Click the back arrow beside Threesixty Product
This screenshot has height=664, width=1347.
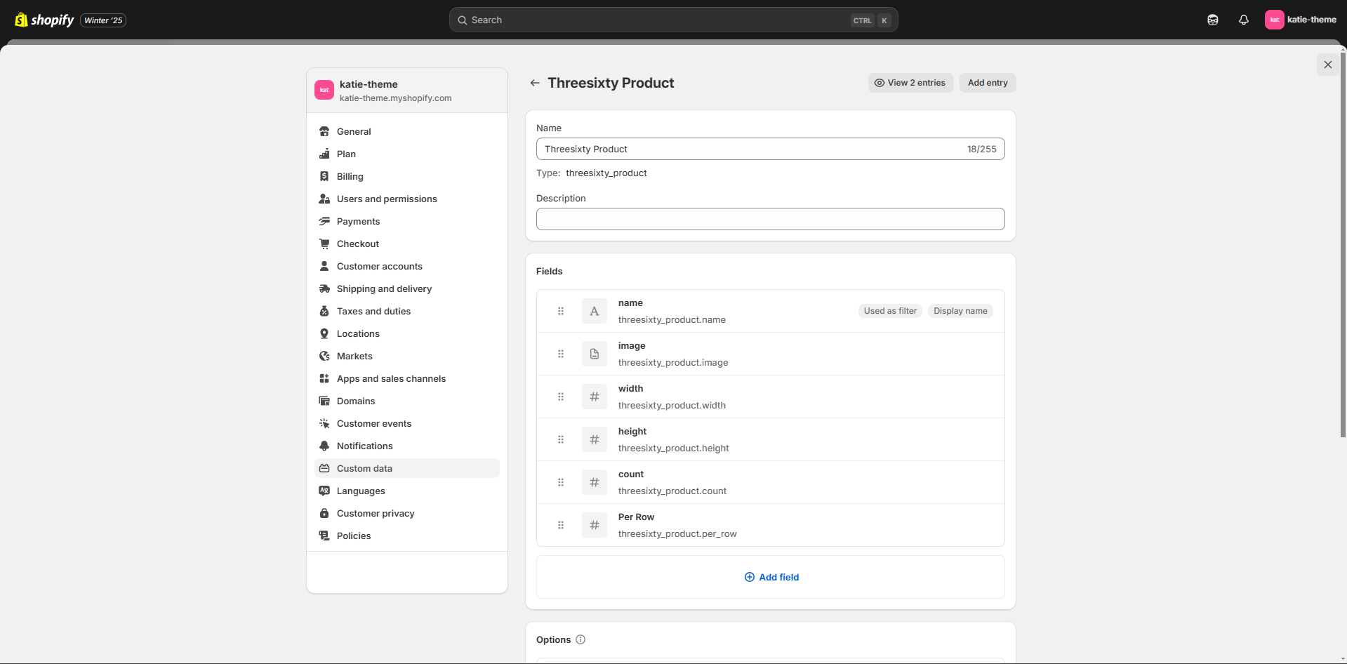pyautogui.click(x=535, y=83)
